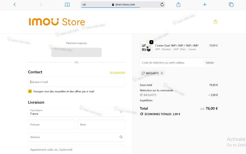Click the IMOUAFF5 discount tag chip

[x=152, y=73]
